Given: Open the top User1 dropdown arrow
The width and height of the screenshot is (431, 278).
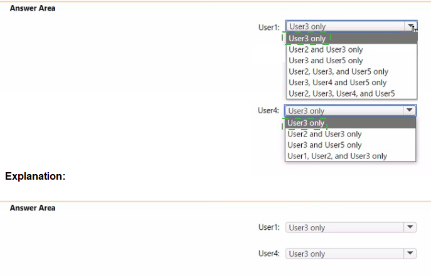Looking at the screenshot, I should [x=411, y=26].
